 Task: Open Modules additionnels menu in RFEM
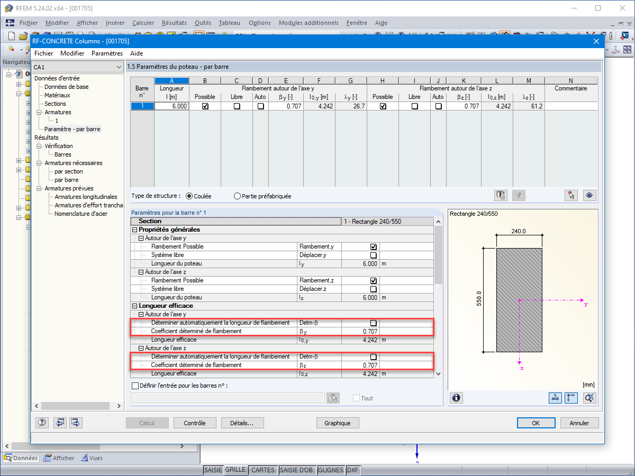pos(309,23)
